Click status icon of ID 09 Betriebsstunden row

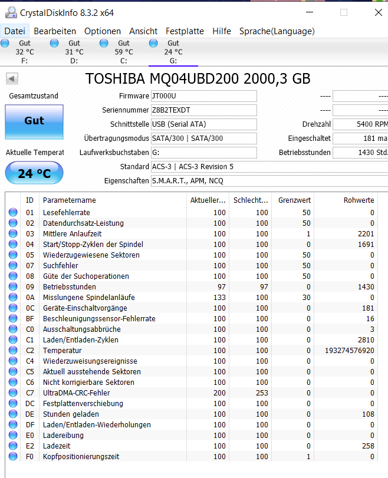click(13, 286)
